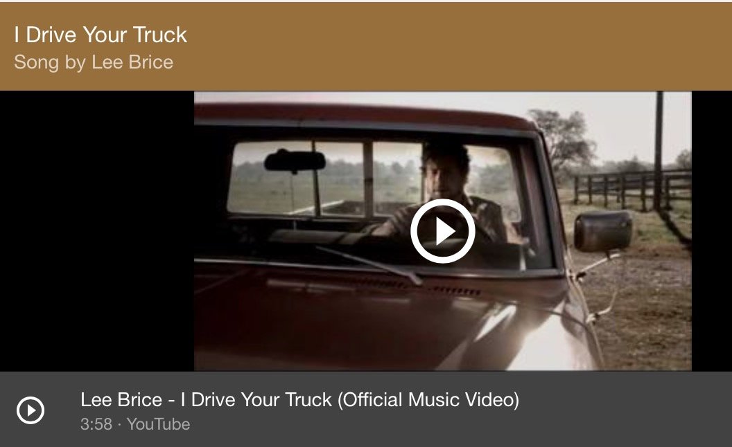Screen dimensions: 732x447
Task: Open the Lee Brice Official Music Video title
Action: tap(299, 400)
